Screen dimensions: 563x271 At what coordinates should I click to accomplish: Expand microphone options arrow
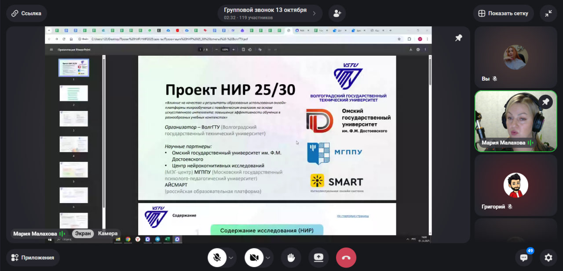tap(231, 258)
